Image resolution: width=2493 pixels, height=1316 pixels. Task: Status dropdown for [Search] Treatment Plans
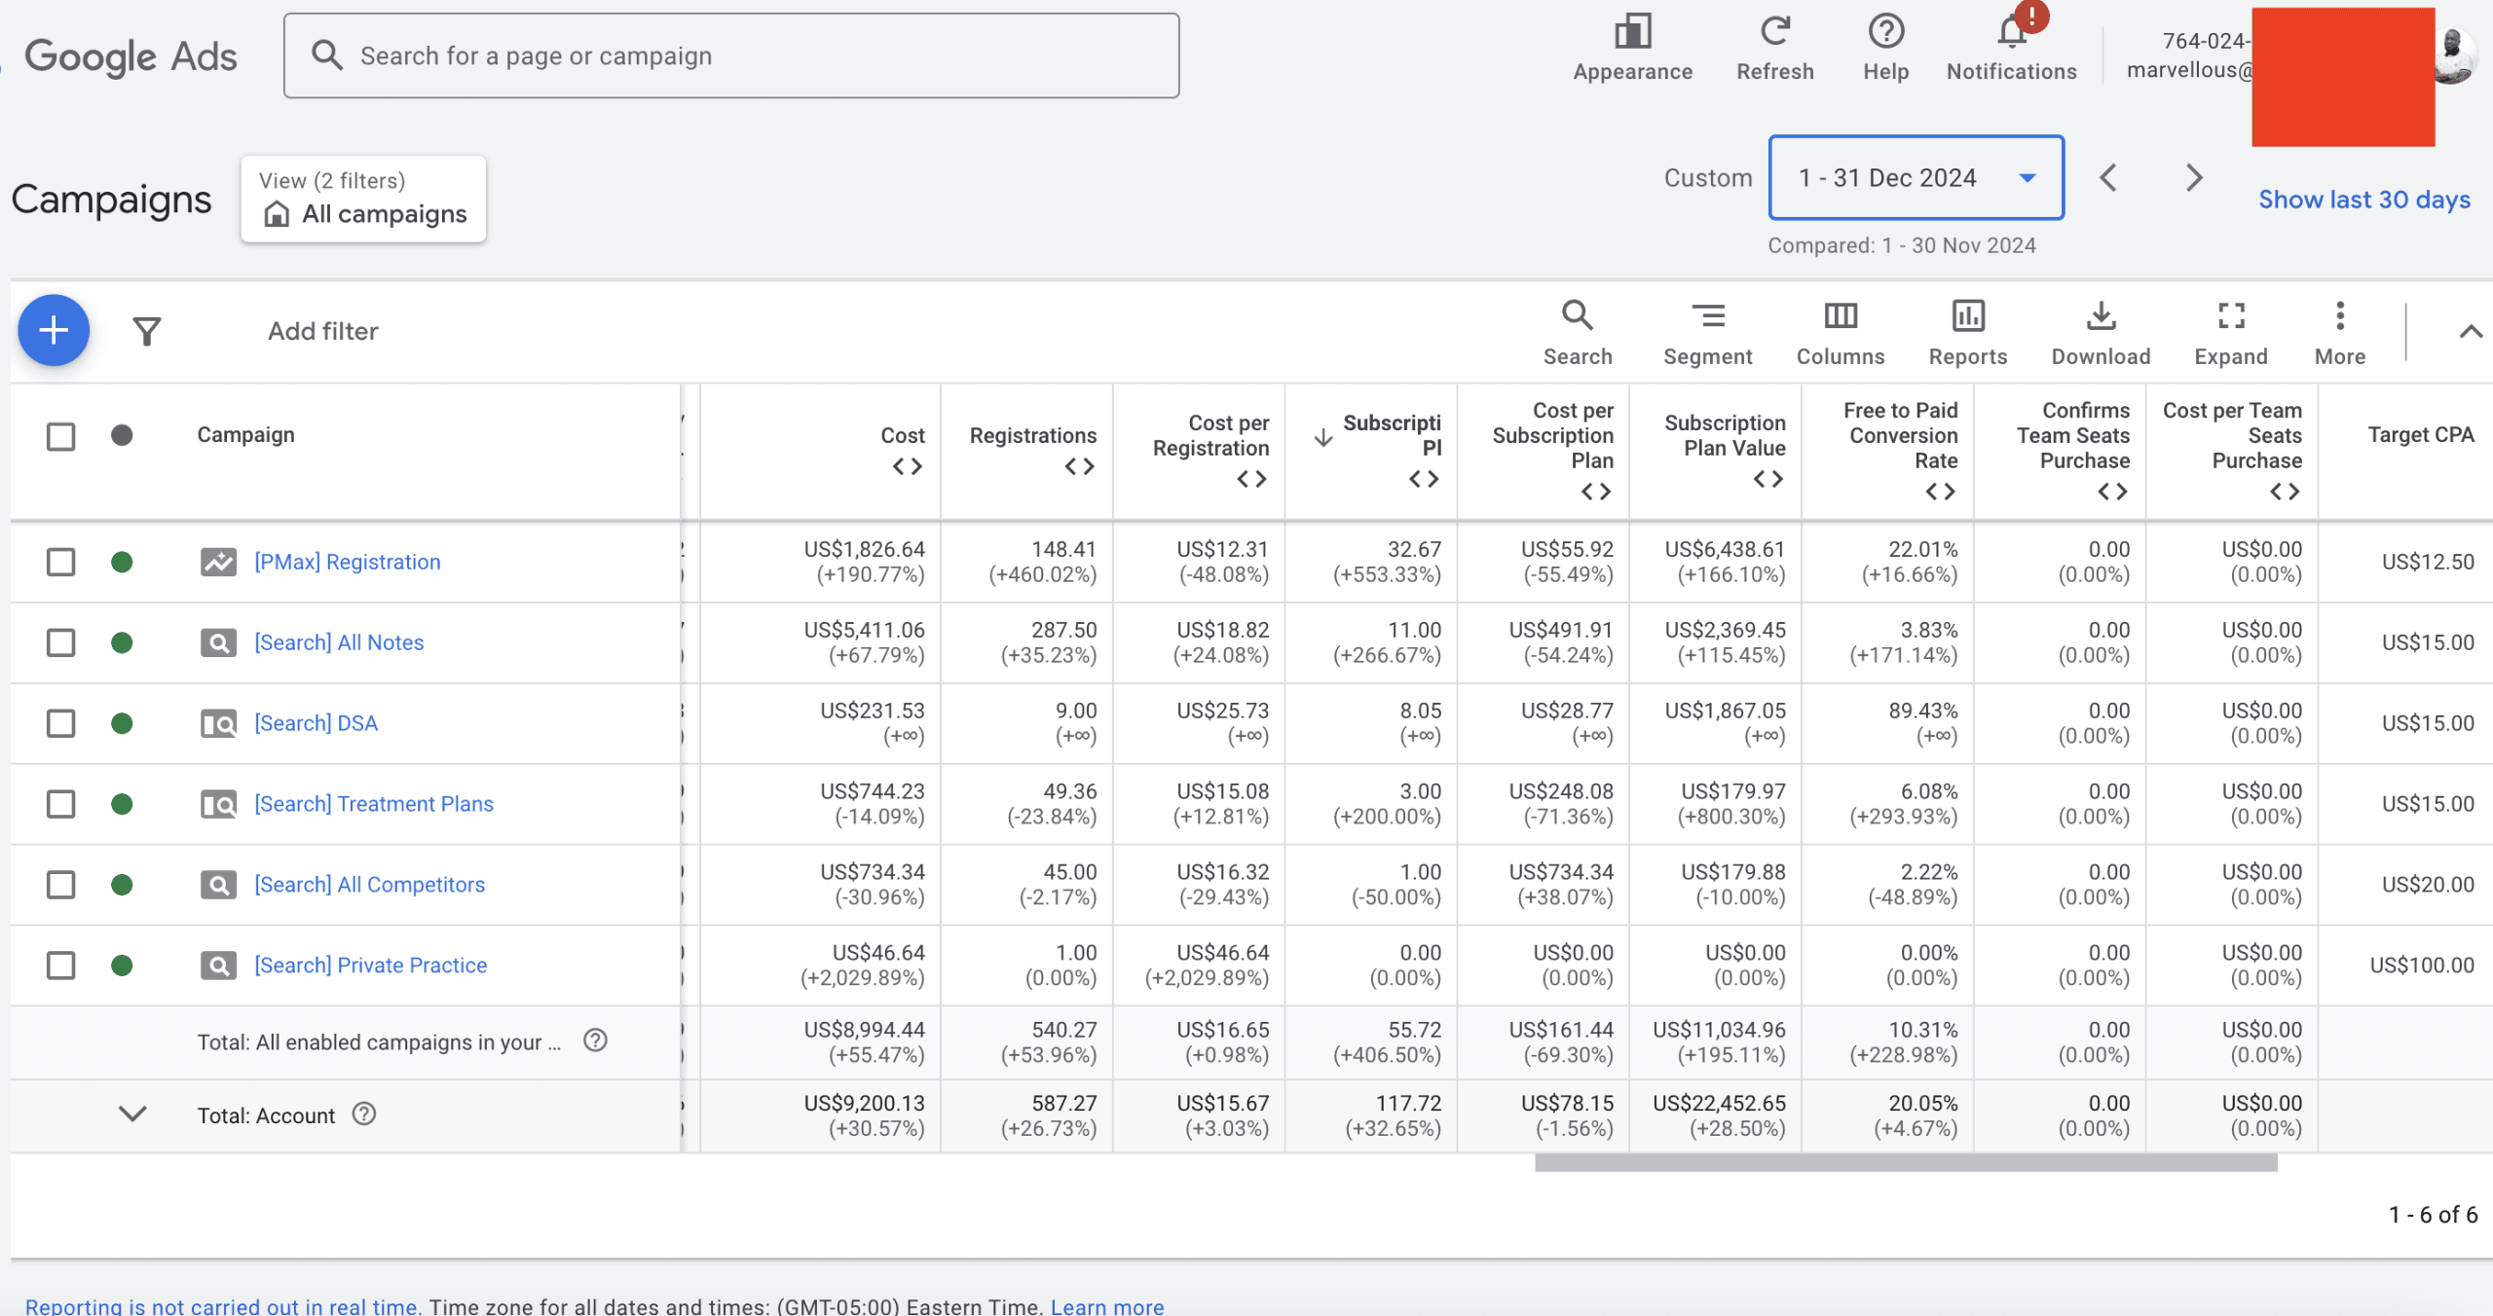tap(122, 804)
